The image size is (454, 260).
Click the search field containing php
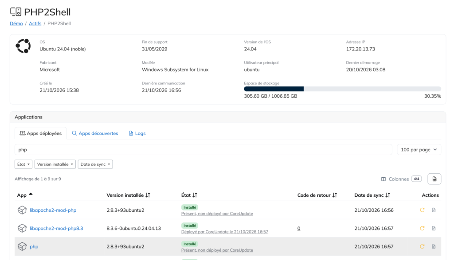[x=203, y=149]
